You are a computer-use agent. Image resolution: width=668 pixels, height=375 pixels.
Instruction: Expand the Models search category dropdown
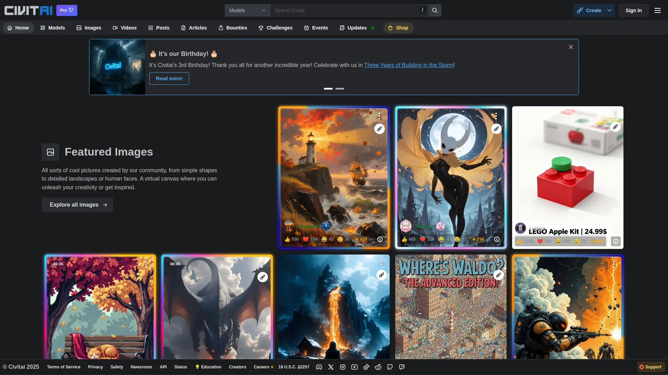(247, 10)
